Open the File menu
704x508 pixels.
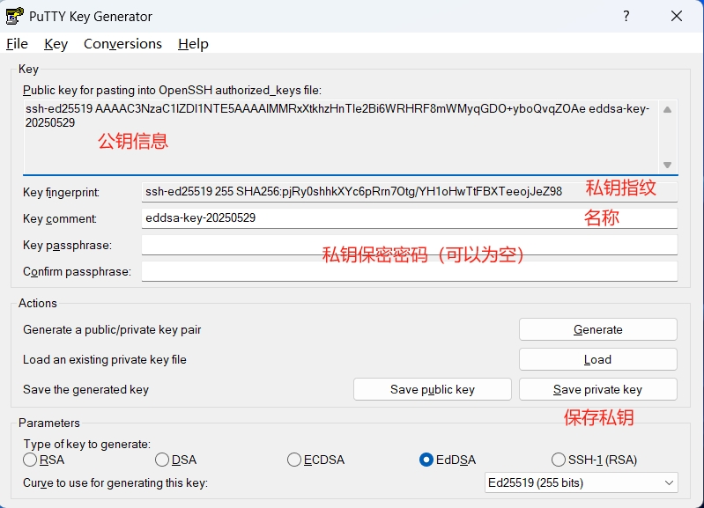click(x=17, y=43)
